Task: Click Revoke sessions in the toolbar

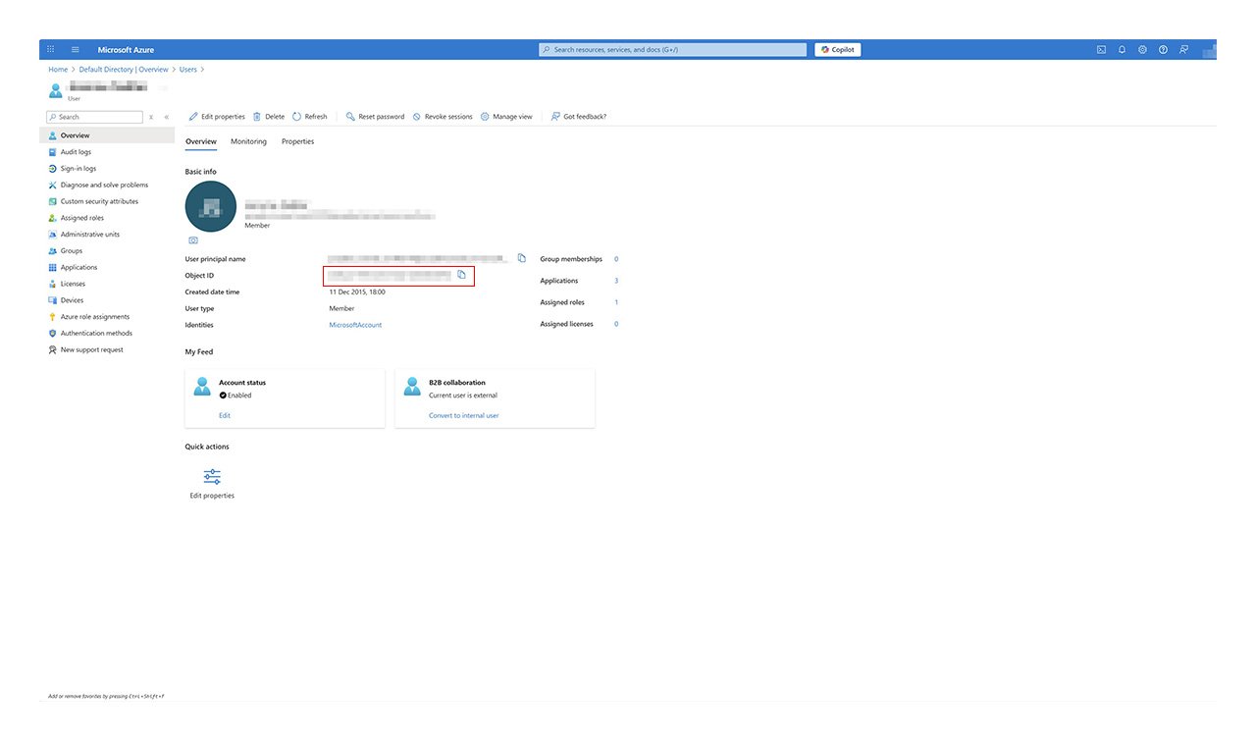Action: 443,117
